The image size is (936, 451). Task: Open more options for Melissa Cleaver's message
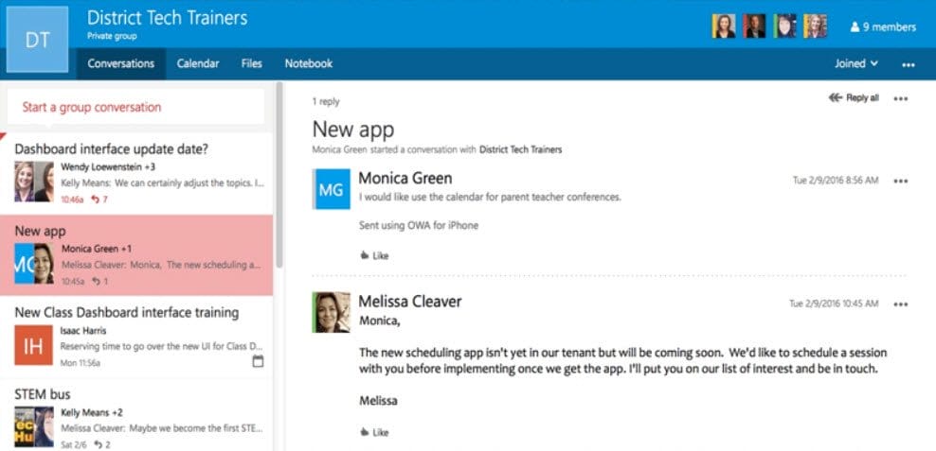coord(900,304)
